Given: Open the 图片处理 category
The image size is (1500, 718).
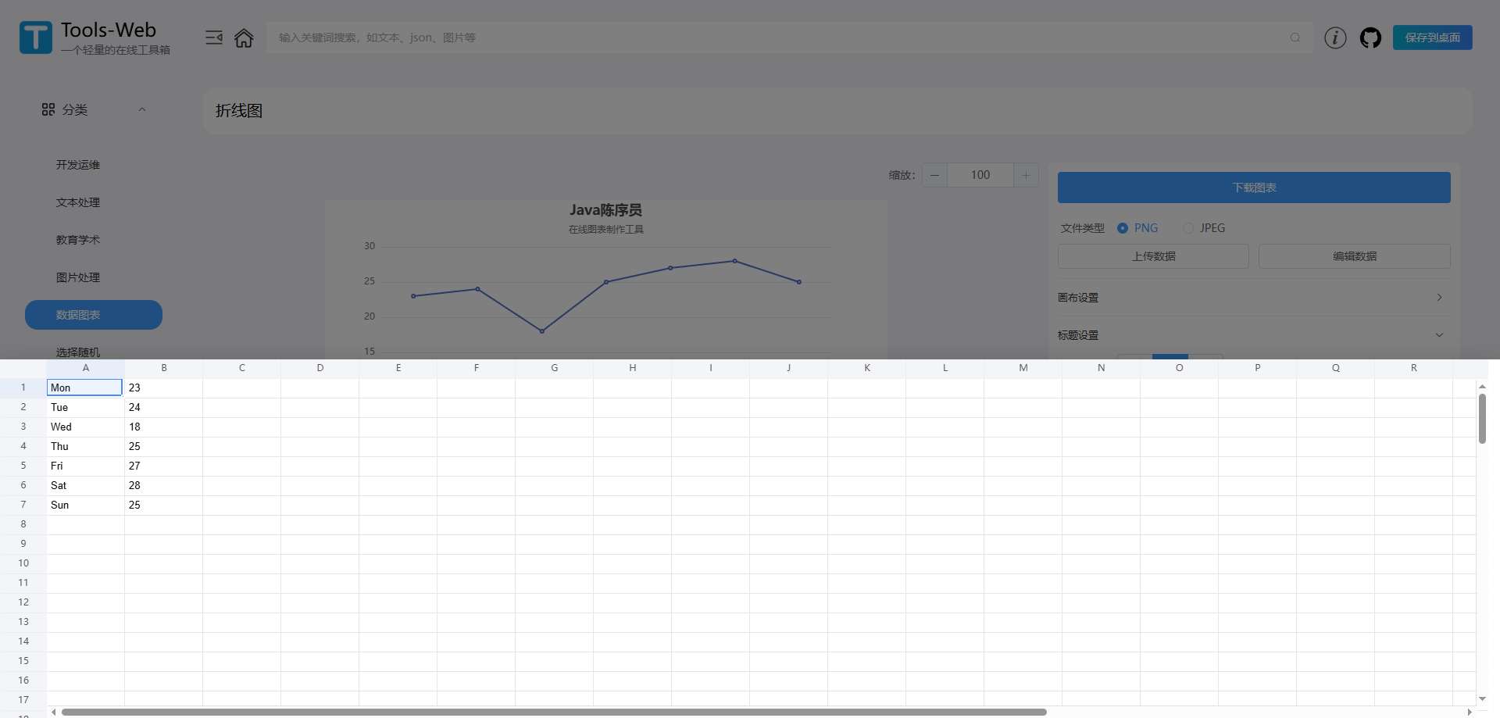Looking at the screenshot, I should pyautogui.click(x=78, y=277).
